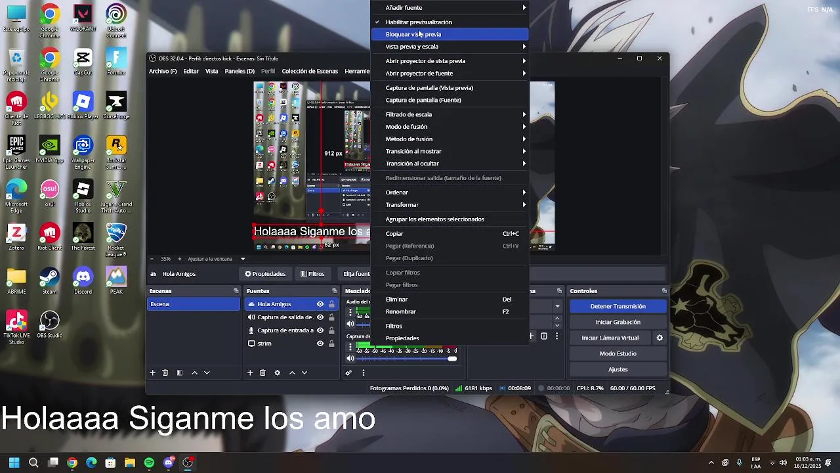The width and height of the screenshot is (840, 473).
Task: Open the mixer toolbar three-dot menu
Action: 363,372
